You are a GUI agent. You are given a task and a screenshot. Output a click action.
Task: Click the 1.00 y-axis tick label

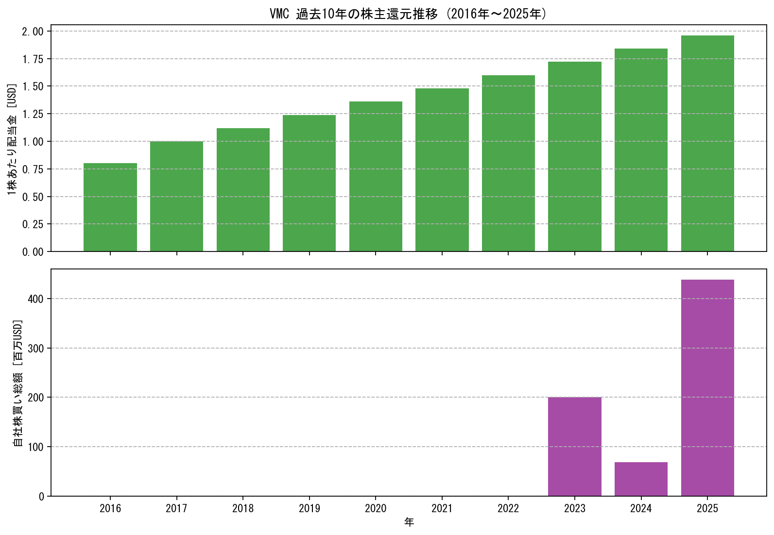[x=33, y=142]
